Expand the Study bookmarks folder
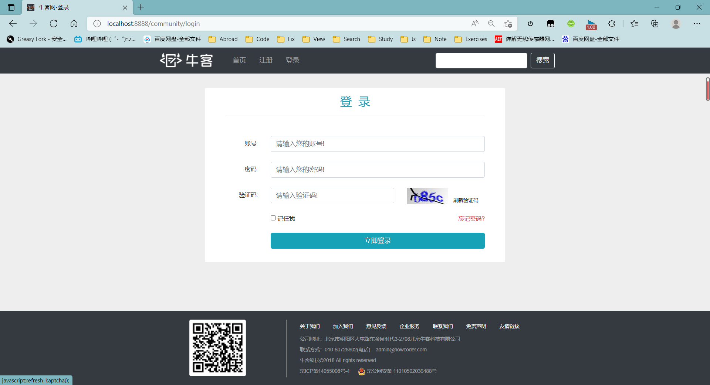Image resolution: width=710 pixels, height=385 pixels. point(381,39)
